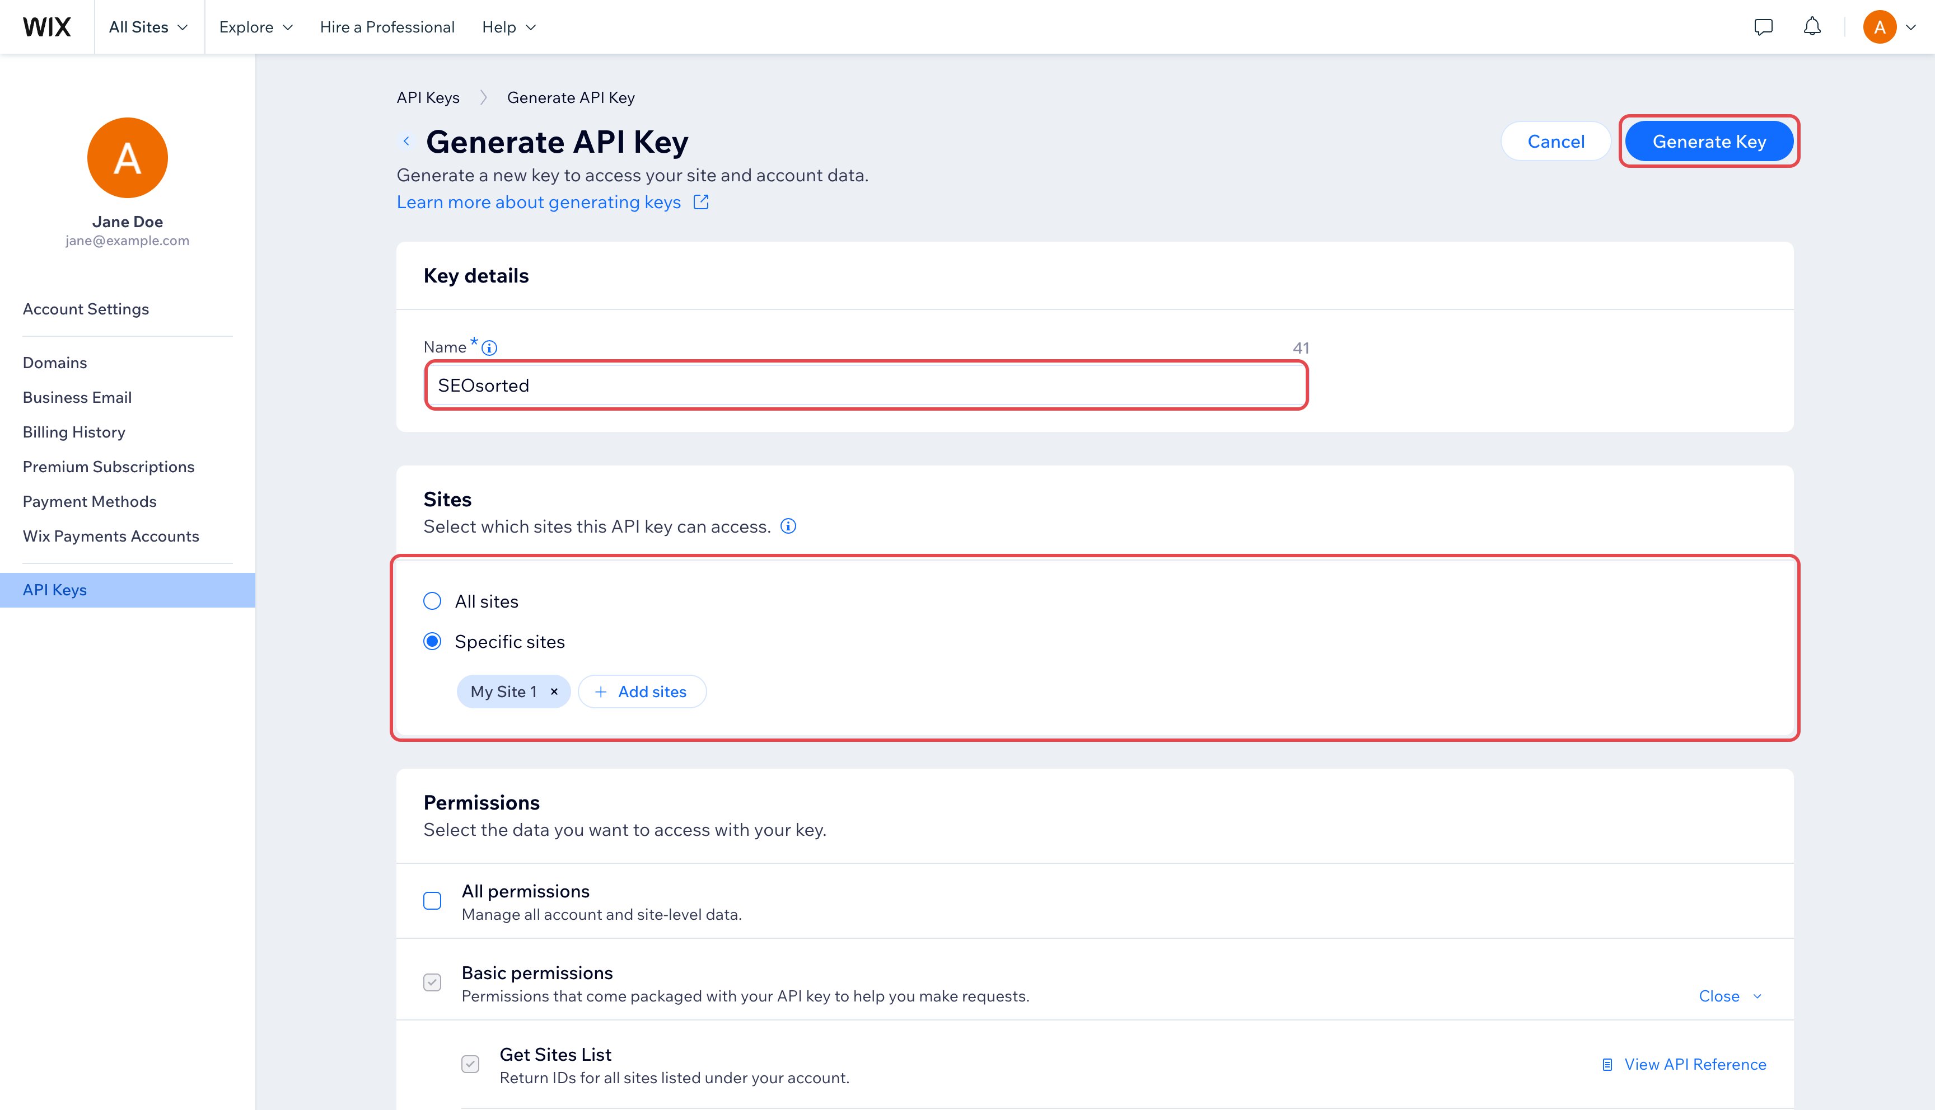Open Account Settings in sidebar

click(x=86, y=309)
